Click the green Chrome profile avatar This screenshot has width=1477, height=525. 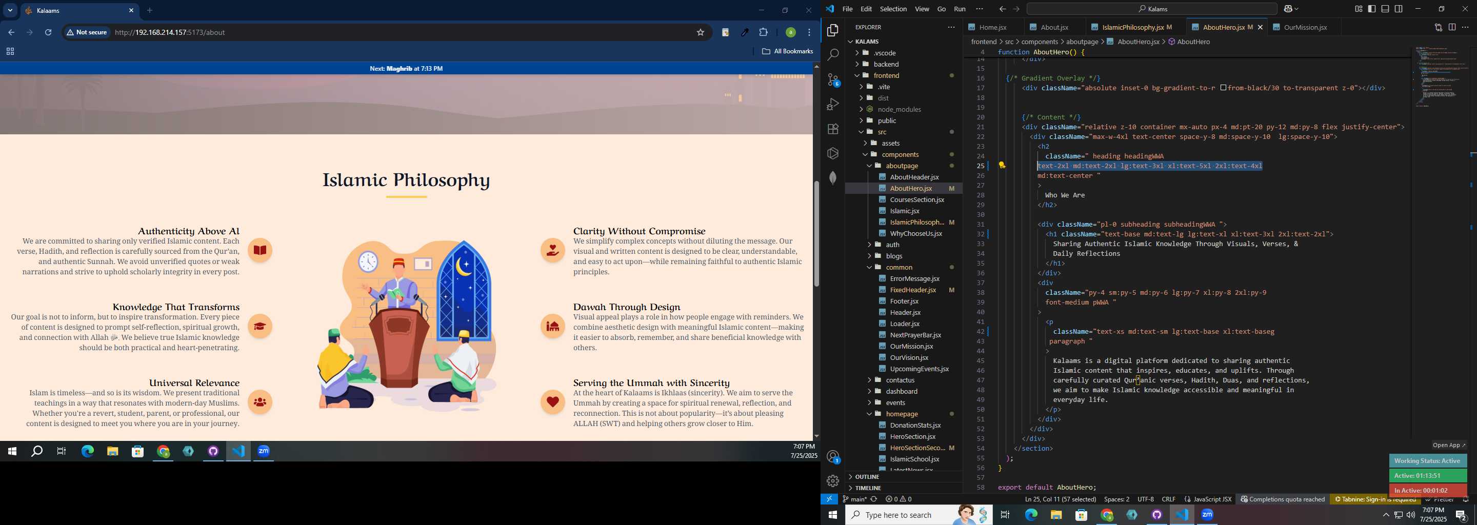click(x=790, y=33)
